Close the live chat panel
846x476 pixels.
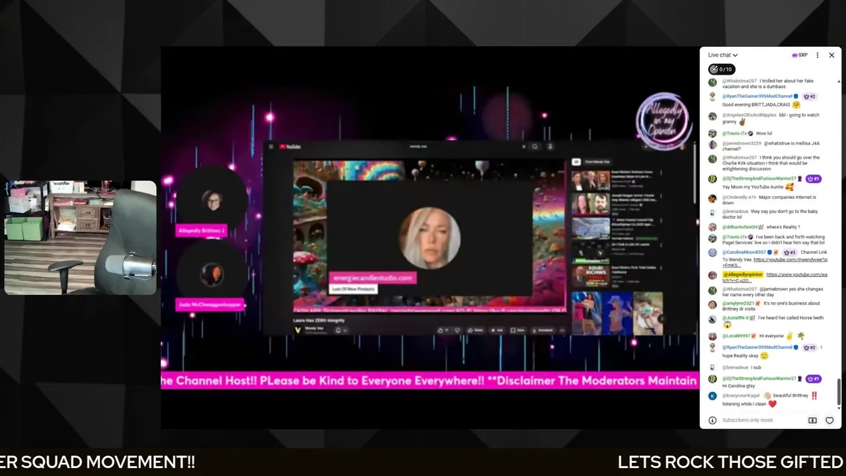[x=831, y=55]
